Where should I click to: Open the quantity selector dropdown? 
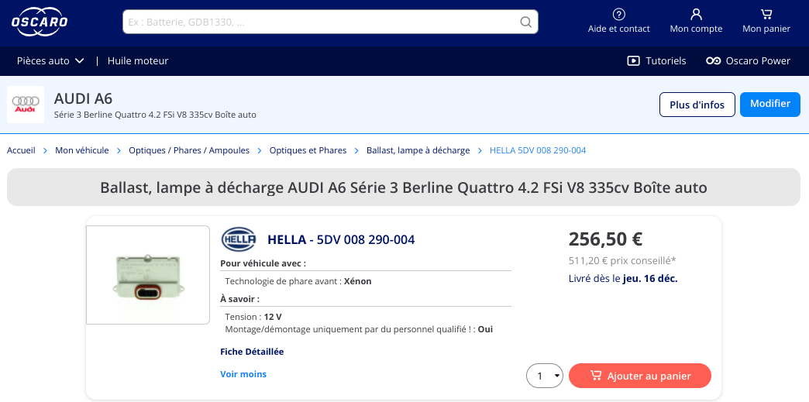(x=545, y=376)
